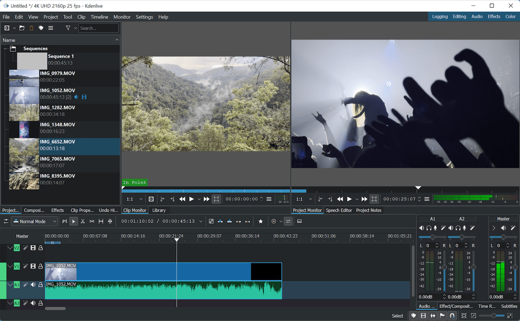The height and width of the screenshot is (321, 520).
Task: Switch to the Logging layout
Action: (x=440, y=16)
